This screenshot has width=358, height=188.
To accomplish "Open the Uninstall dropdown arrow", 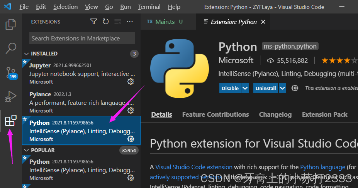I will [x=282, y=88].
